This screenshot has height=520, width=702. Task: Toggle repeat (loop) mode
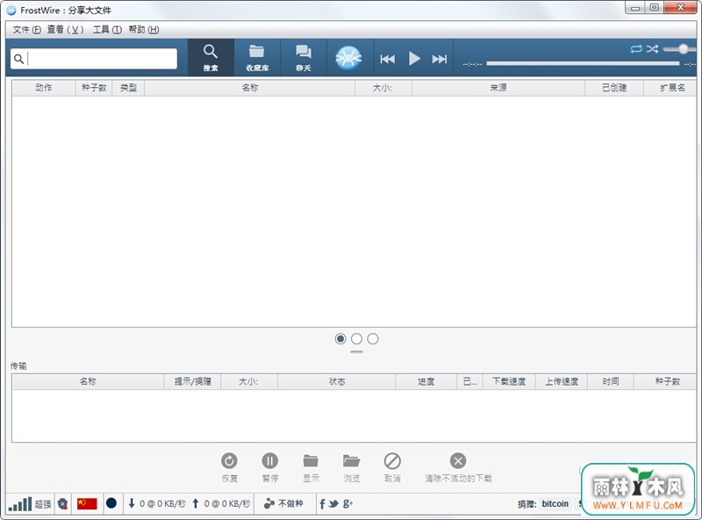coord(636,48)
